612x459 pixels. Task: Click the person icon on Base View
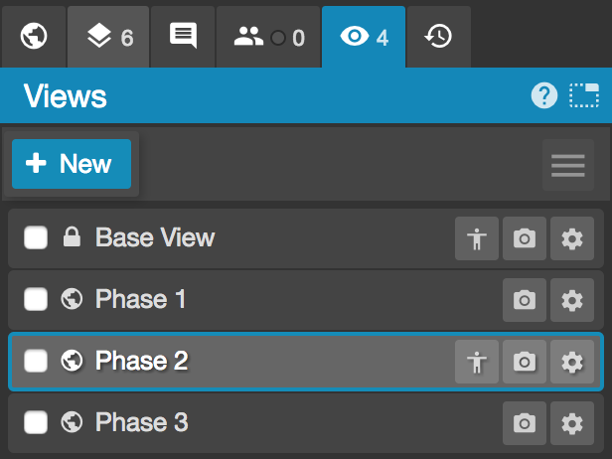[x=478, y=239]
